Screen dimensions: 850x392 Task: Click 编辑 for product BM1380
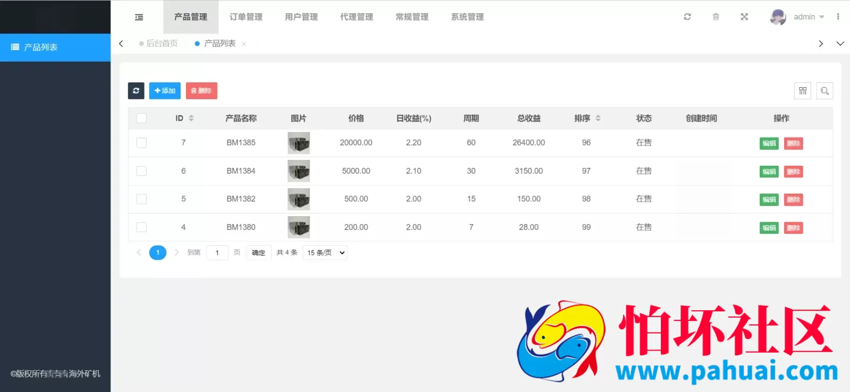point(769,228)
